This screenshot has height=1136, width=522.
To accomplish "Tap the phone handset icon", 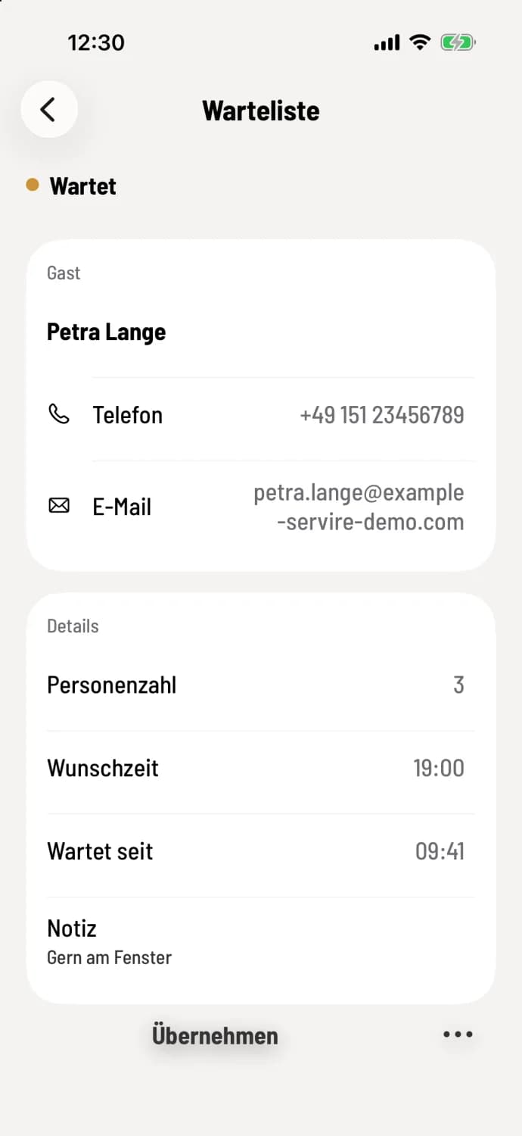I will point(59,414).
